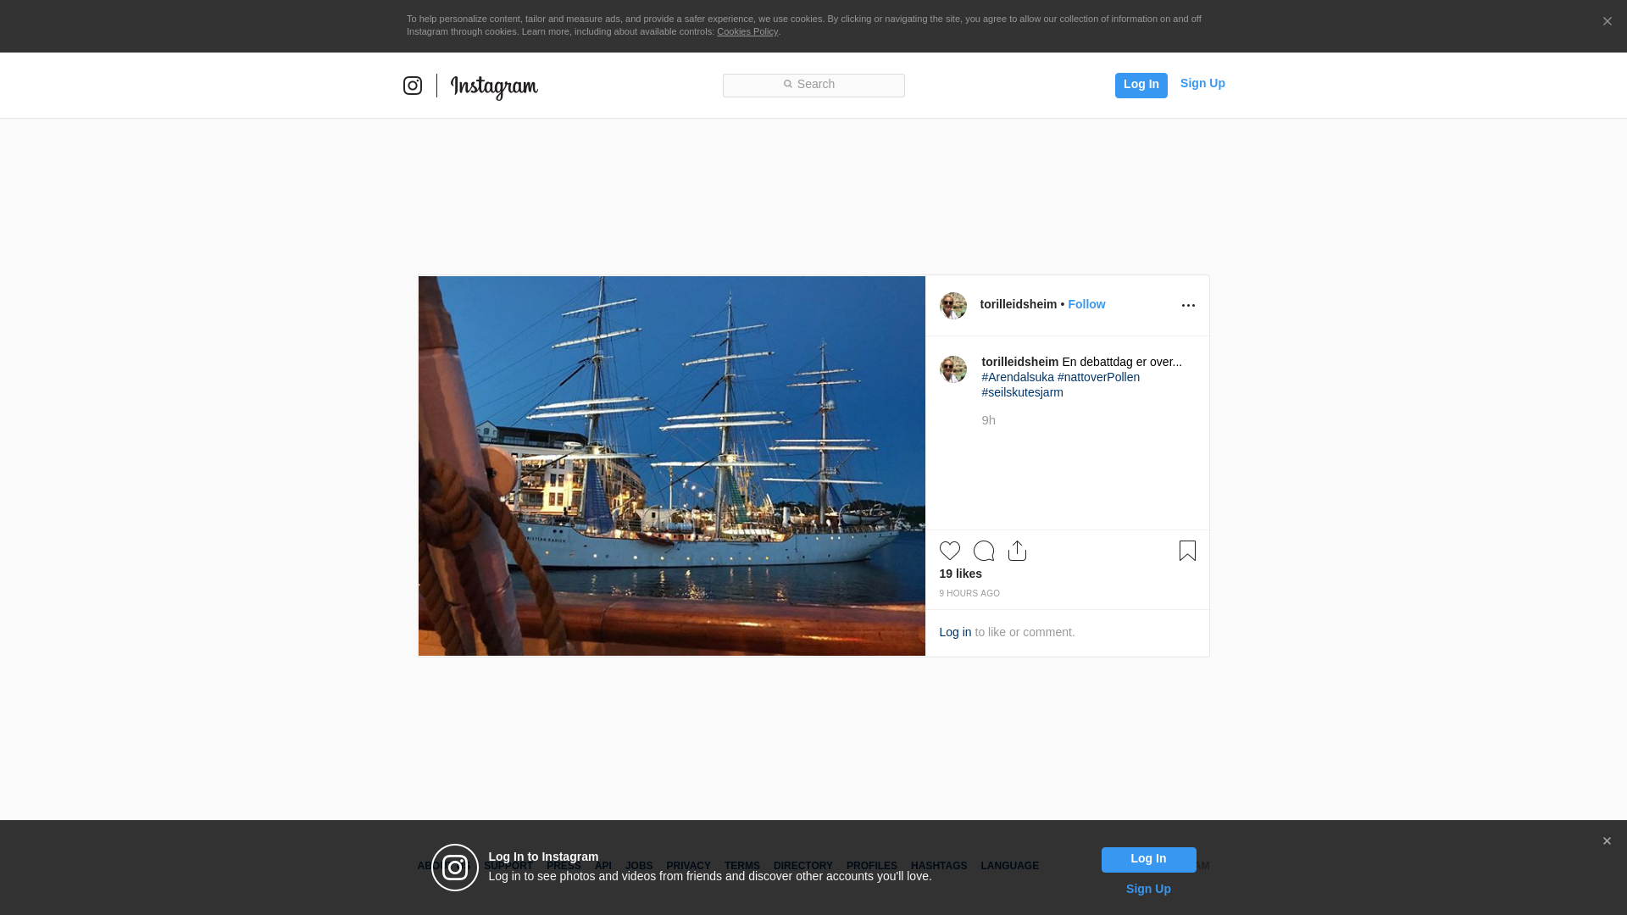Click Log in to like or comment link
The height and width of the screenshot is (915, 1627).
click(955, 632)
